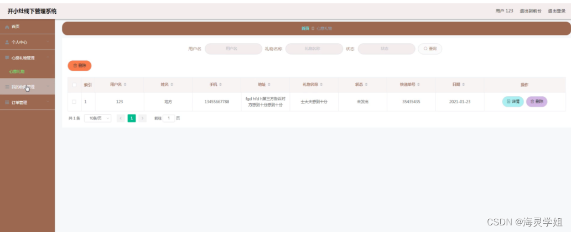Select the 心愿礼物 submenu item
Screen dimensions: 571x232
[x=17, y=72]
